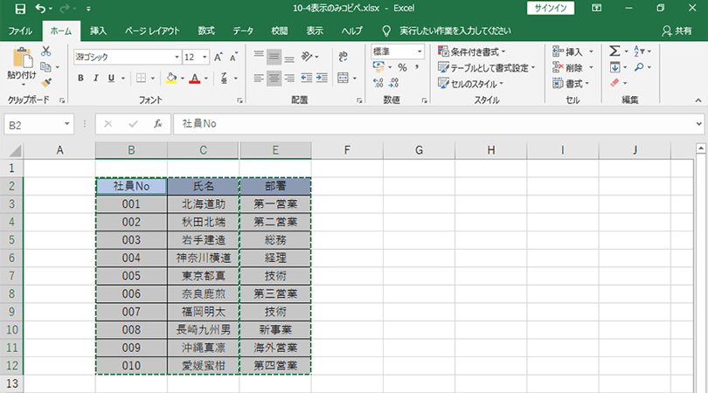The height and width of the screenshot is (393, 708).
Task: Expand the formula bar
Action: [699, 124]
